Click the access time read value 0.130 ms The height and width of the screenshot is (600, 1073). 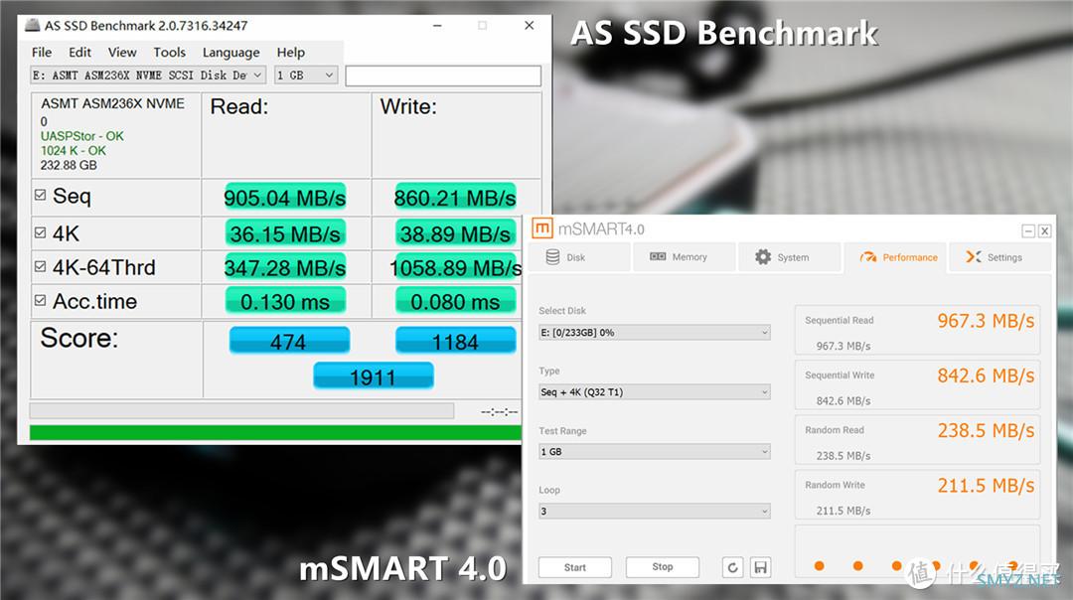[x=285, y=302]
